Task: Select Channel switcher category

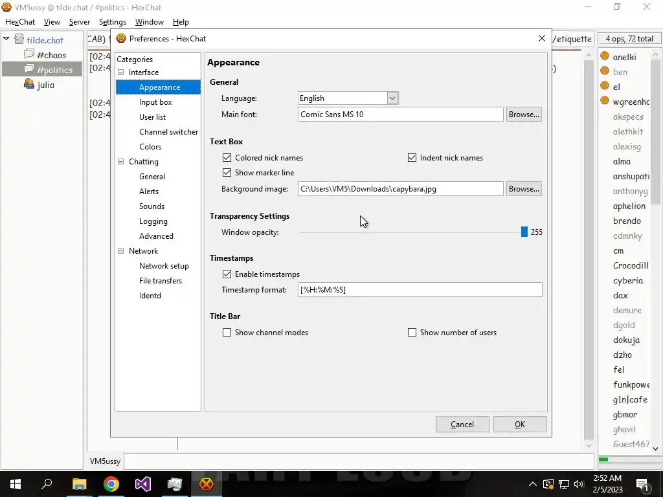Action: tap(168, 132)
